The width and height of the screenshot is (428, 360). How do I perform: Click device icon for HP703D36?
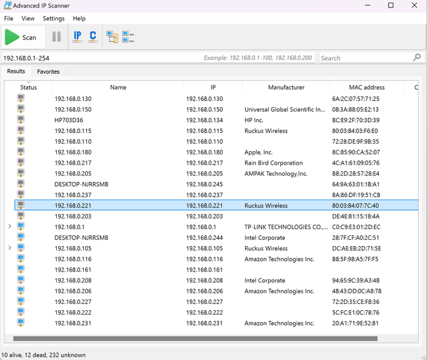pyautogui.click(x=21, y=120)
